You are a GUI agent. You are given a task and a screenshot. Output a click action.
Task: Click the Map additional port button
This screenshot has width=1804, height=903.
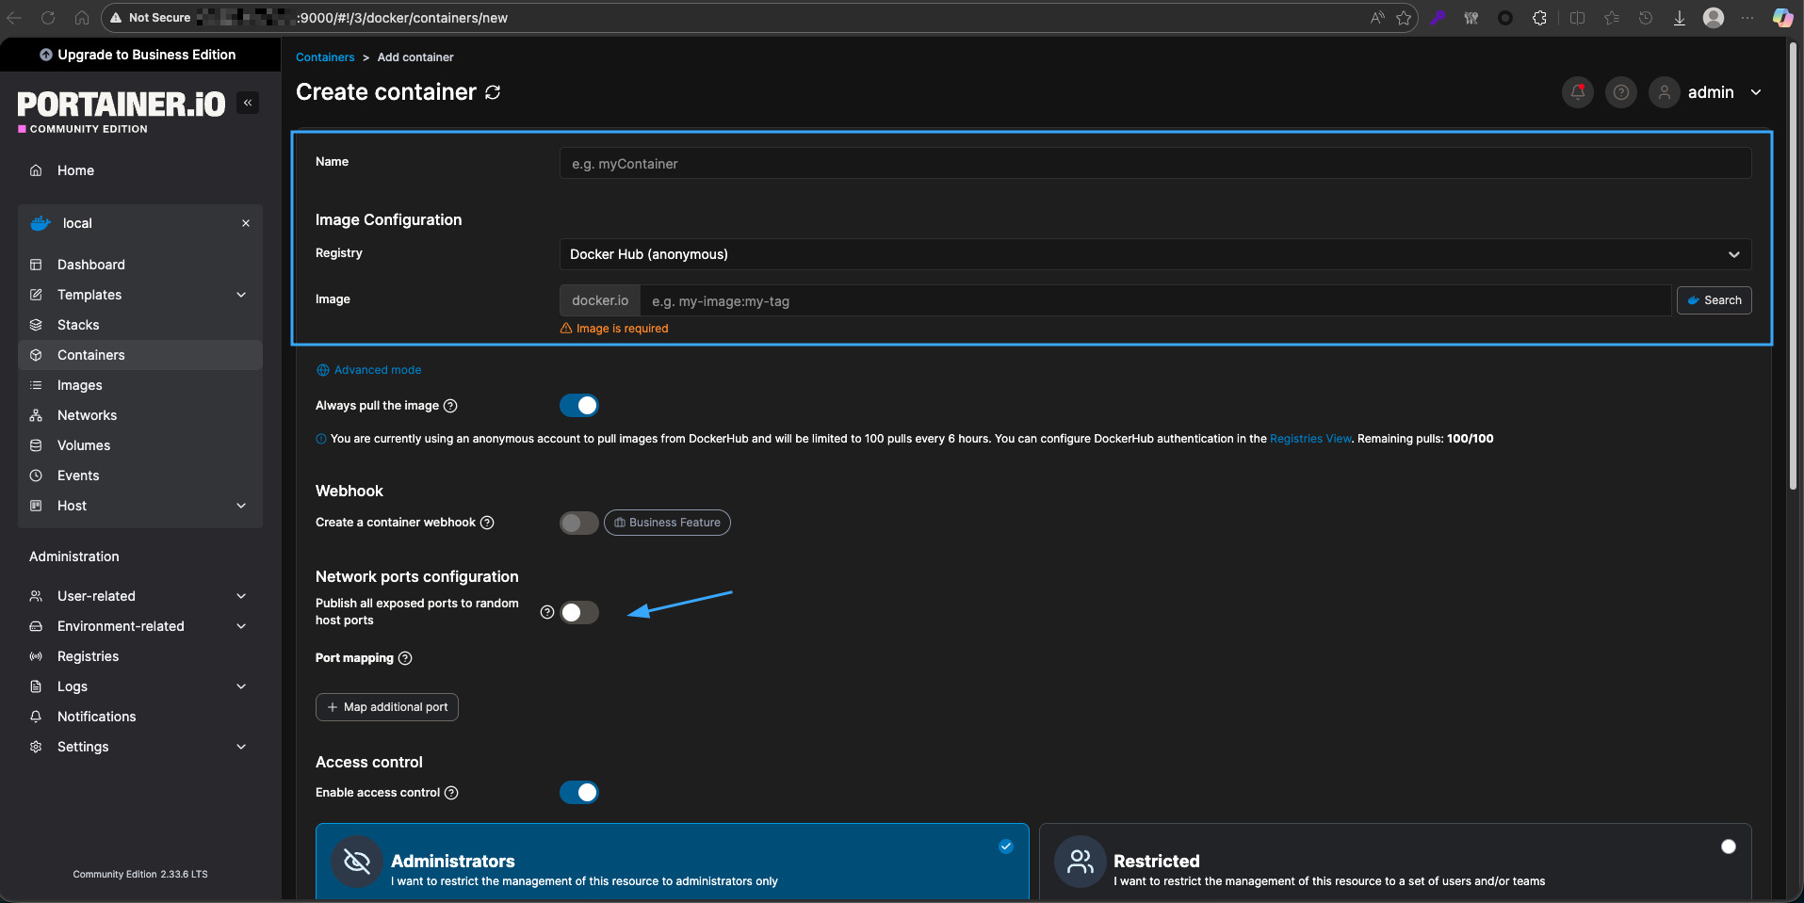(x=387, y=707)
